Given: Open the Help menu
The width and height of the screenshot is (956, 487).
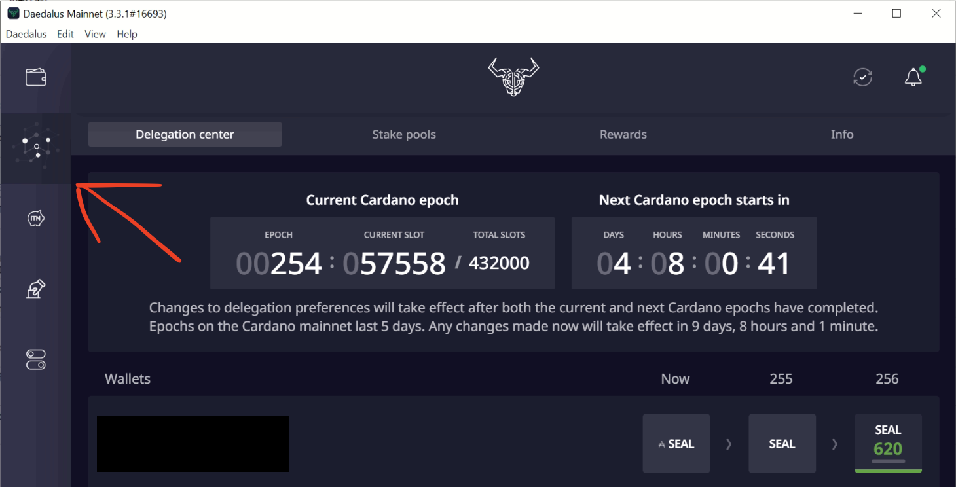Looking at the screenshot, I should click(x=127, y=34).
